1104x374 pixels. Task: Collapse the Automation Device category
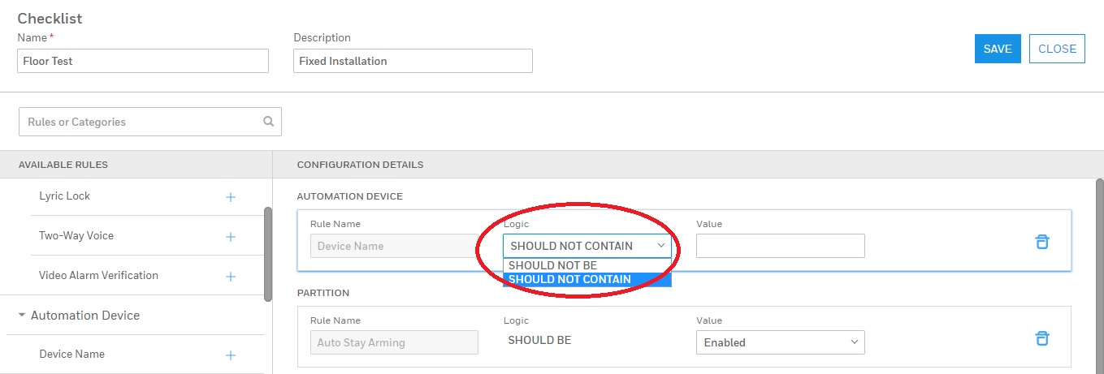(x=22, y=316)
